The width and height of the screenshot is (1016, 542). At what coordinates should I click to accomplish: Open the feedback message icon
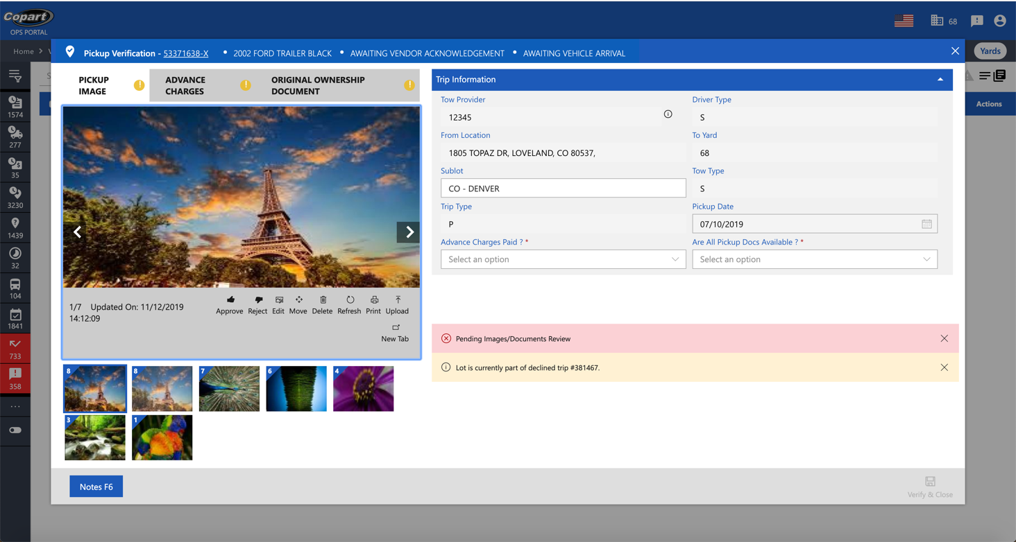[977, 21]
